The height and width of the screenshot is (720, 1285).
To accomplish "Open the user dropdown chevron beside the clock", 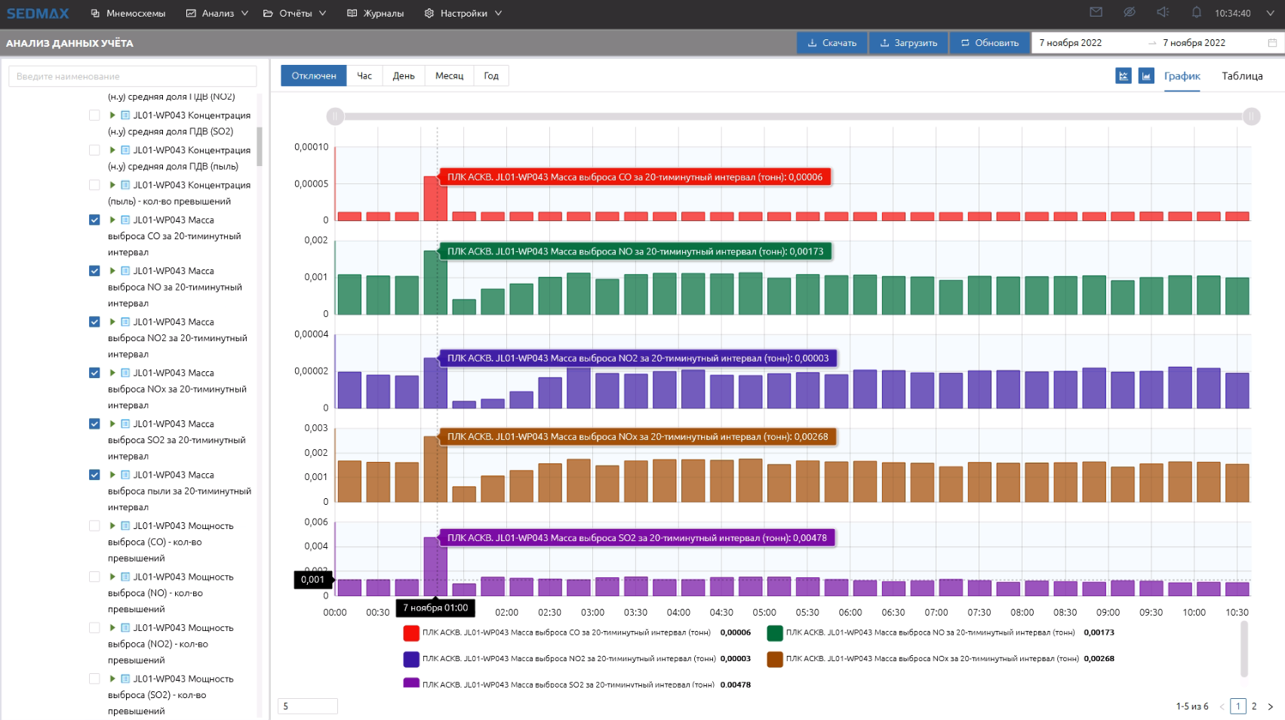I will [x=1270, y=14].
